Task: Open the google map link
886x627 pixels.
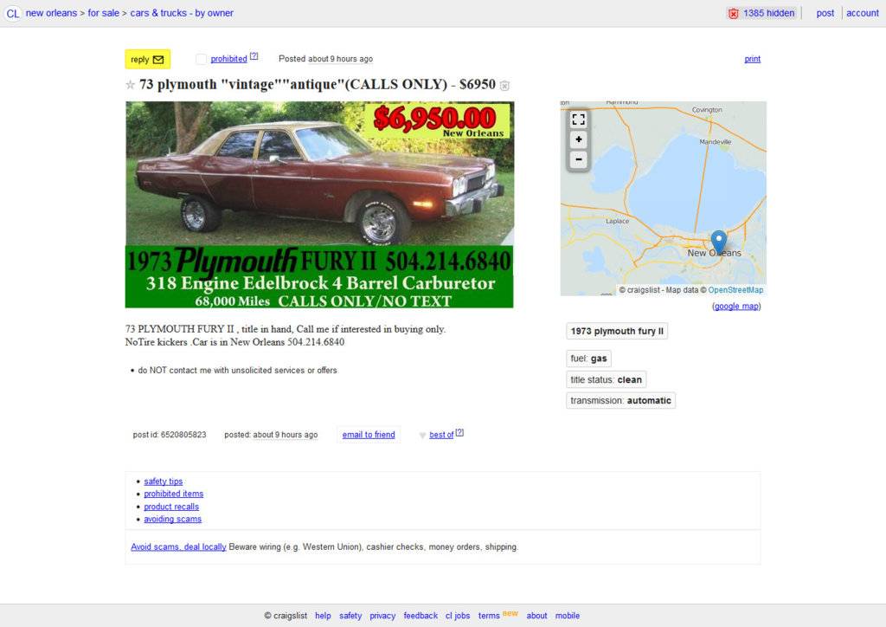Action: (x=736, y=306)
